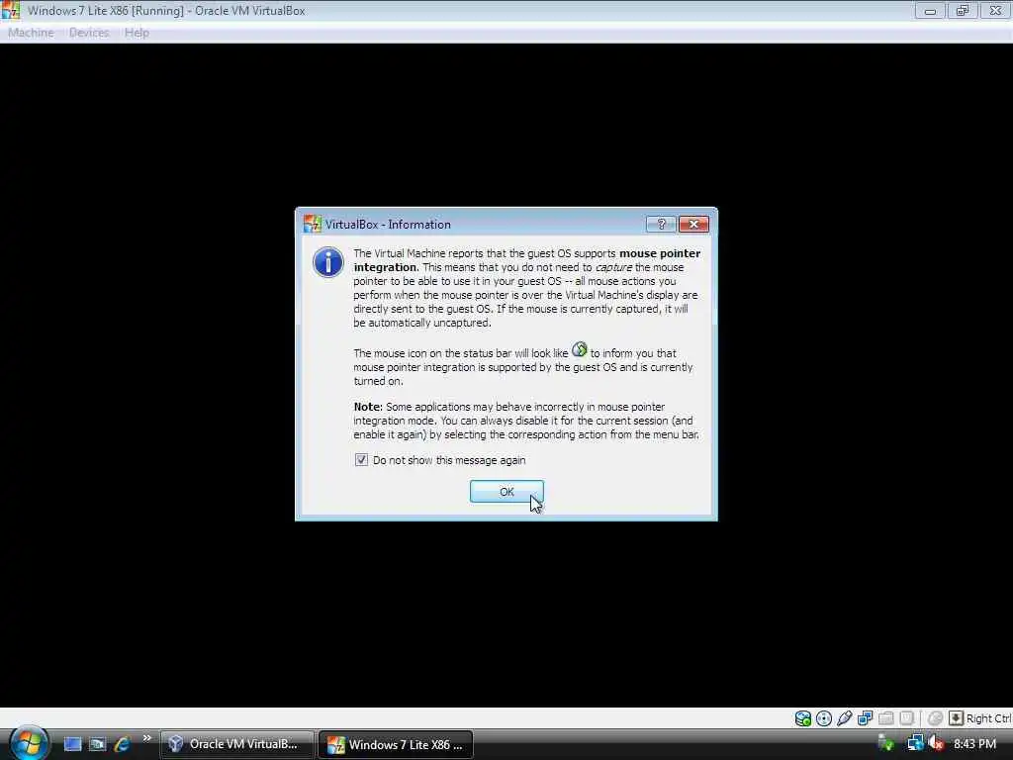Click OK in the VirtualBox Information dialog
The width and height of the screenshot is (1013, 760).
pyautogui.click(x=506, y=492)
